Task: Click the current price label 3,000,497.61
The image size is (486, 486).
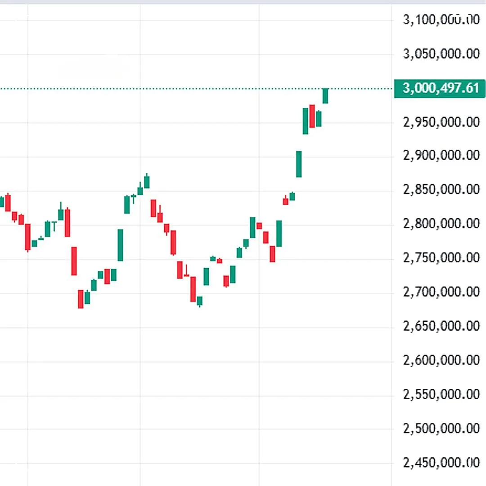Action: [440, 88]
